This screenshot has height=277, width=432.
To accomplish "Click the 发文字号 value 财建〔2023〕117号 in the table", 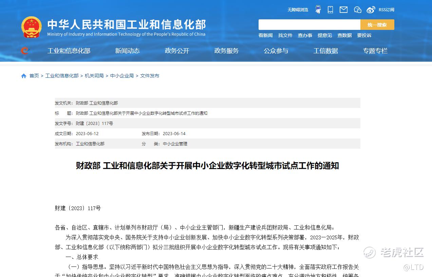I will pos(94,123).
